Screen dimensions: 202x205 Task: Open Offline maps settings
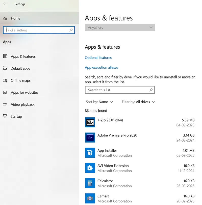tap(21, 80)
